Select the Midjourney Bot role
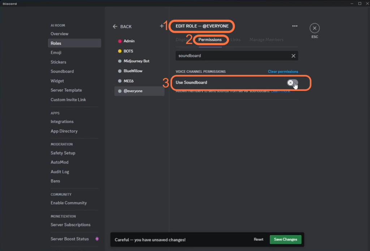The width and height of the screenshot is (370, 251). pos(139,61)
